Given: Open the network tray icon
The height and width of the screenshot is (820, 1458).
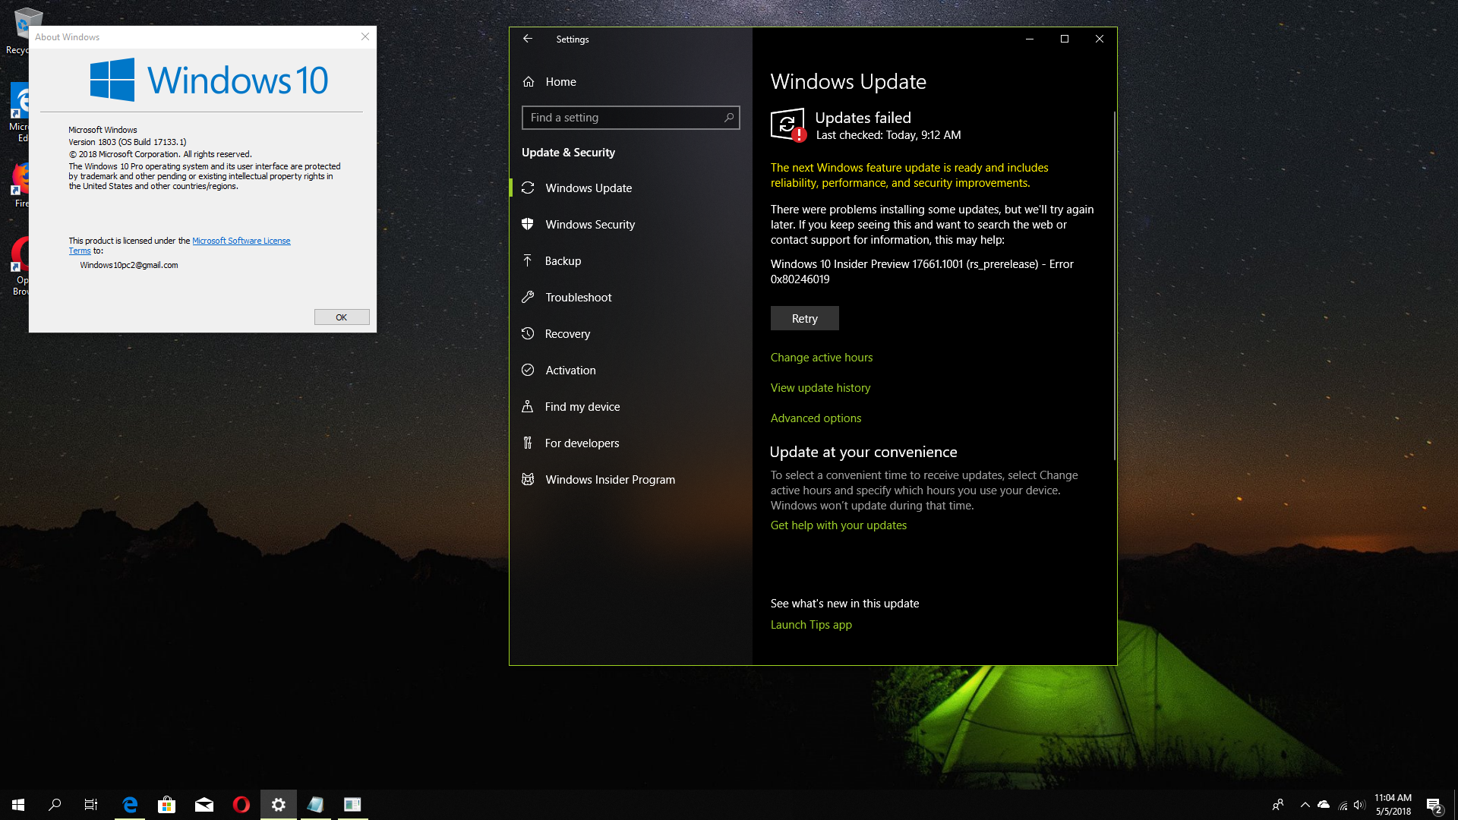Looking at the screenshot, I should (x=1343, y=805).
